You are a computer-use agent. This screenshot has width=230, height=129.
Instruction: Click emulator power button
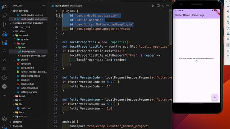228,6
